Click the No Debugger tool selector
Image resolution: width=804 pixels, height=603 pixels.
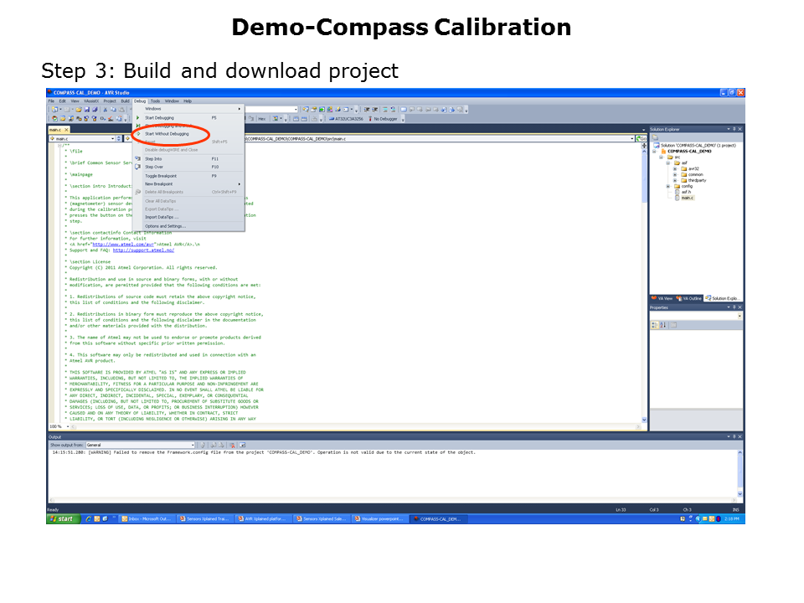383,119
